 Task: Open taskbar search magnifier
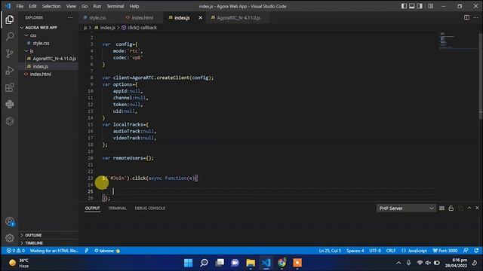[x=204, y=263]
